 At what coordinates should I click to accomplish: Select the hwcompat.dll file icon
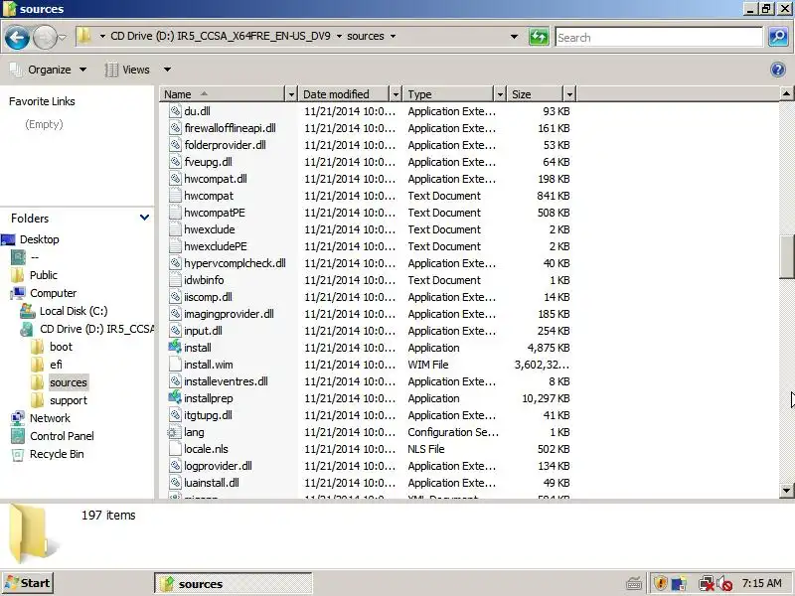click(x=175, y=179)
